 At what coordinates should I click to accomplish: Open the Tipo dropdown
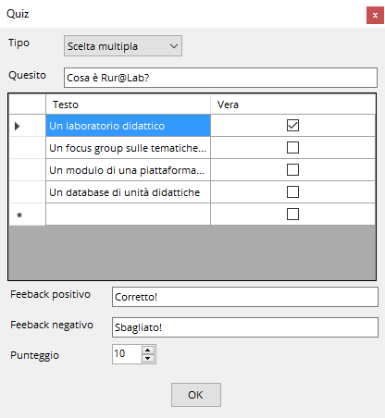point(123,46)
